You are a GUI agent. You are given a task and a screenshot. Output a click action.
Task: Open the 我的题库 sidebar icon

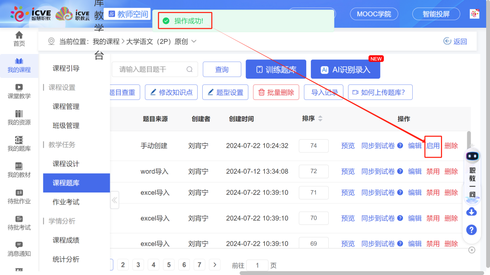[19, 143]
